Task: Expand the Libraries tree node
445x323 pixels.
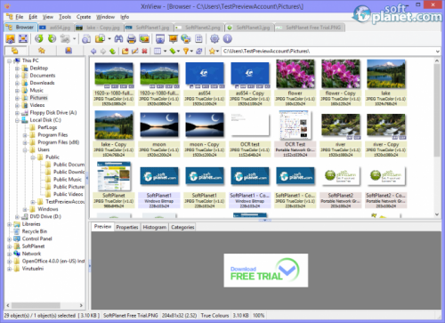Action: [10, 224]
